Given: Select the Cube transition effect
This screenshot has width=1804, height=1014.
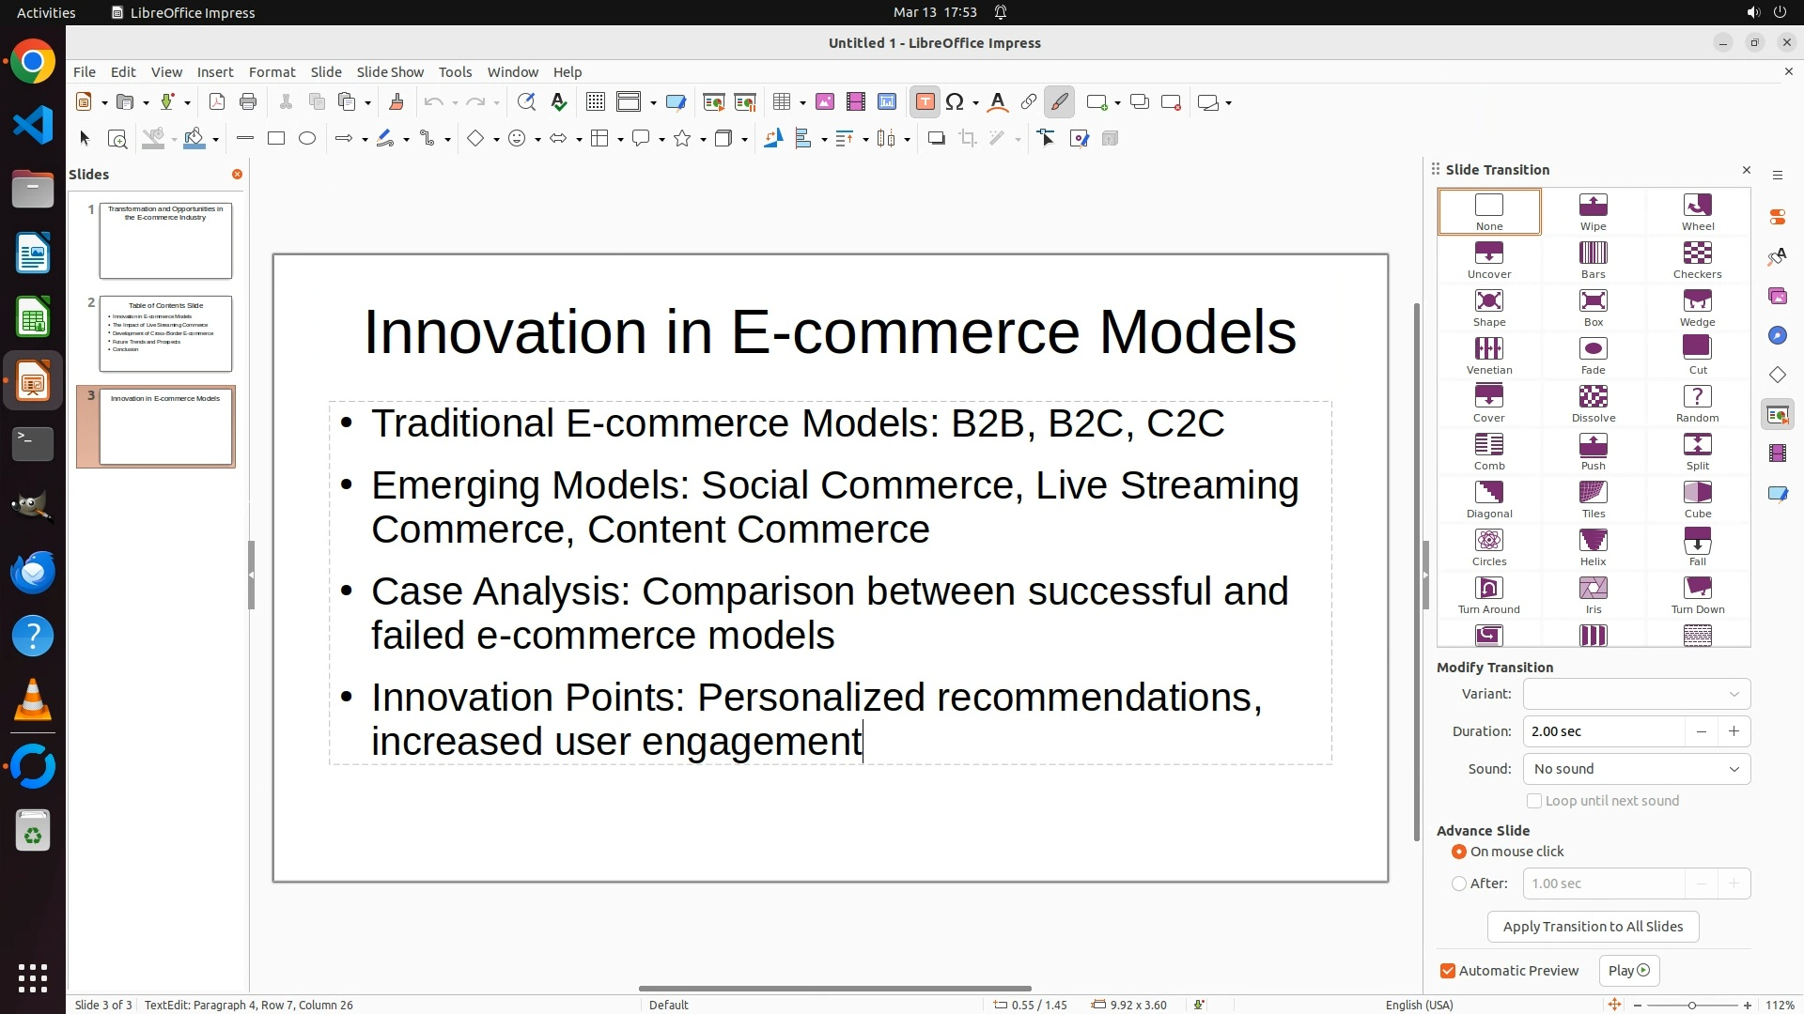Looking at the screenshot, I should click(1697, 499).
